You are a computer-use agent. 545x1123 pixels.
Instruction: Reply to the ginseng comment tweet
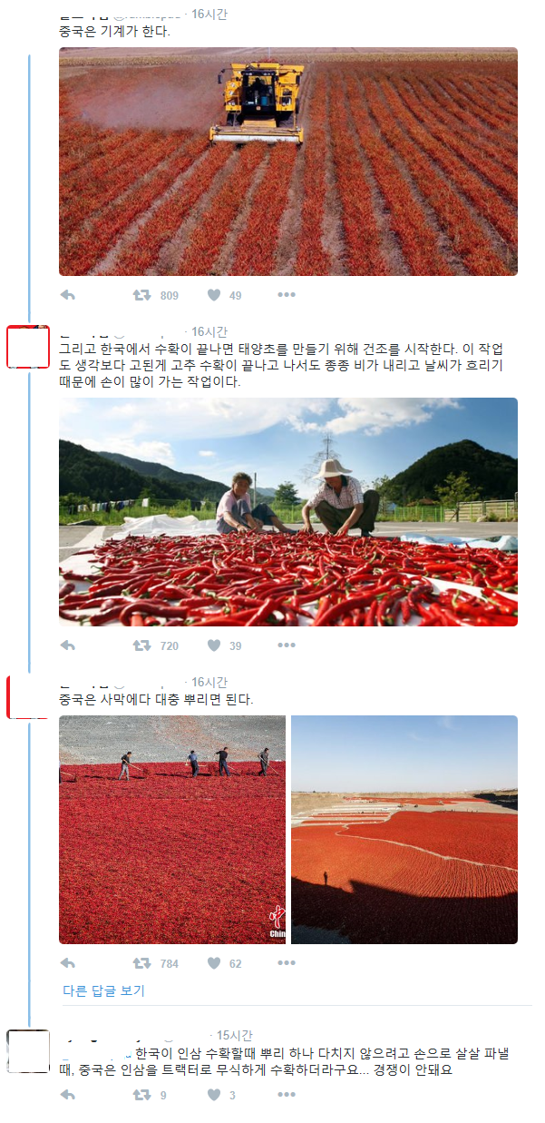pos(68,1095)
